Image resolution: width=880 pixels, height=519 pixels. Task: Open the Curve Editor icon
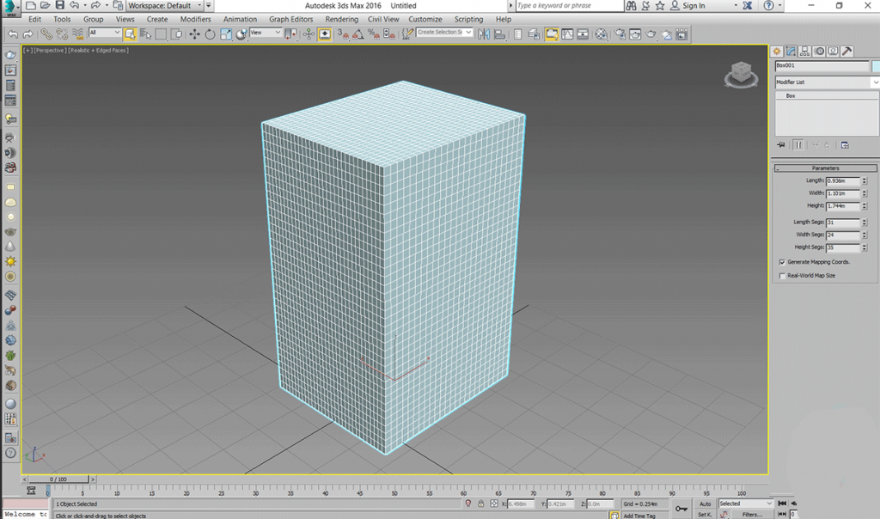pyautogui.click(x=567, y=34)
